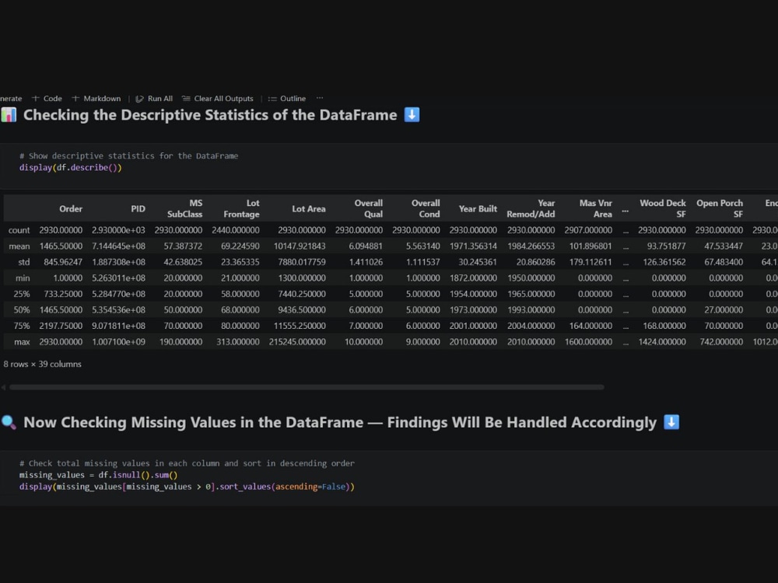778x583 pixels.
Task: Click the Open Porch SF max 742.000000
Action: [x=721, y=341]
